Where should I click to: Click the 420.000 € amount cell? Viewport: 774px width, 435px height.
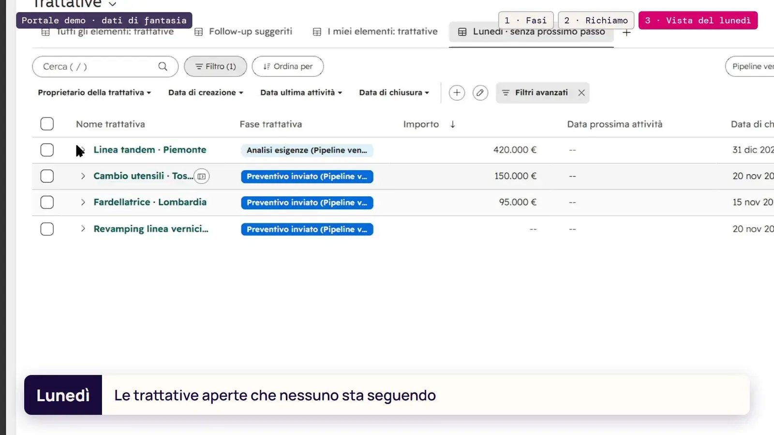[x=515, y=150]
